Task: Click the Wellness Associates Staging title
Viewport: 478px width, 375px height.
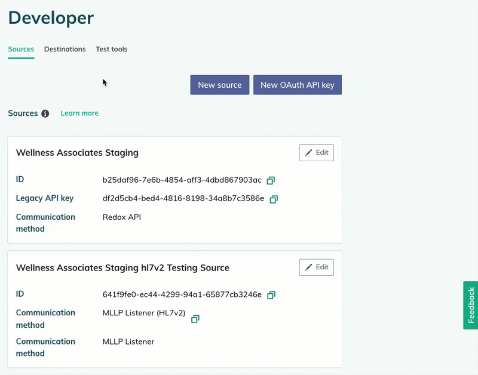Action: (77, 153)
